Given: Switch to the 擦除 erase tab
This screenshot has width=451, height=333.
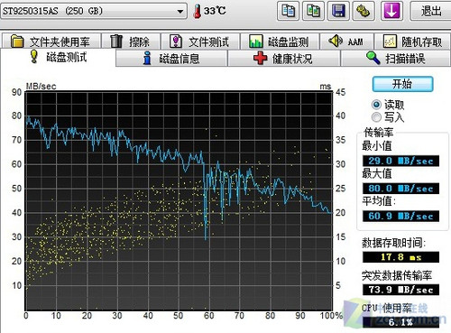Looking at the screenshot, I should [131, 42].
